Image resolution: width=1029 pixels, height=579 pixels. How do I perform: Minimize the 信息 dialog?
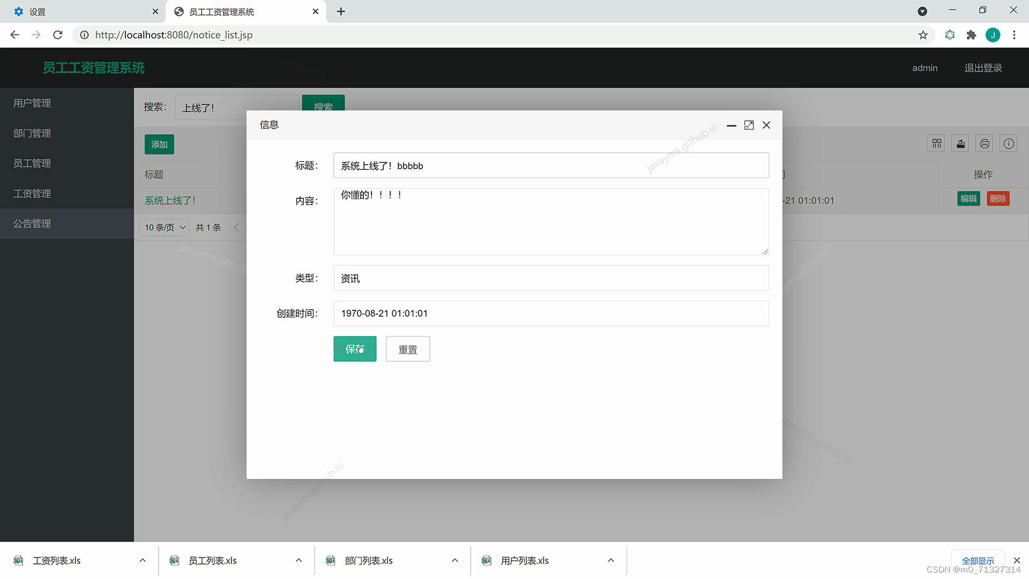click(x=731, y=126)
